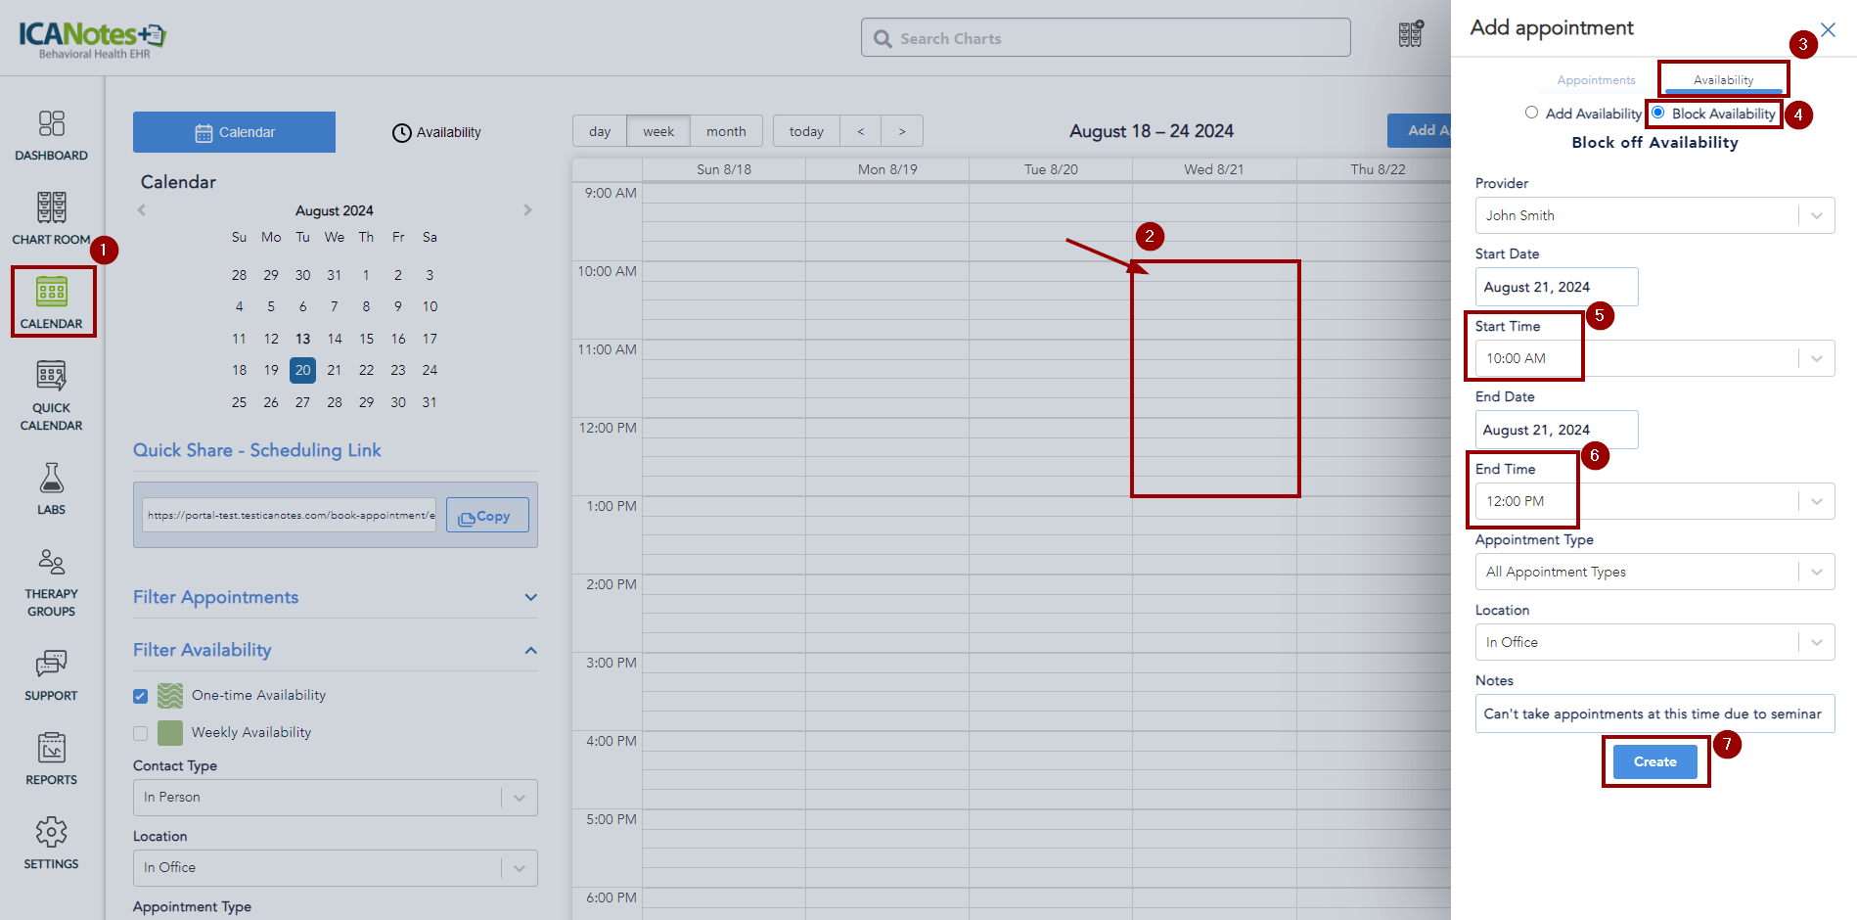Copy the scheduling link

coord(486,516)
